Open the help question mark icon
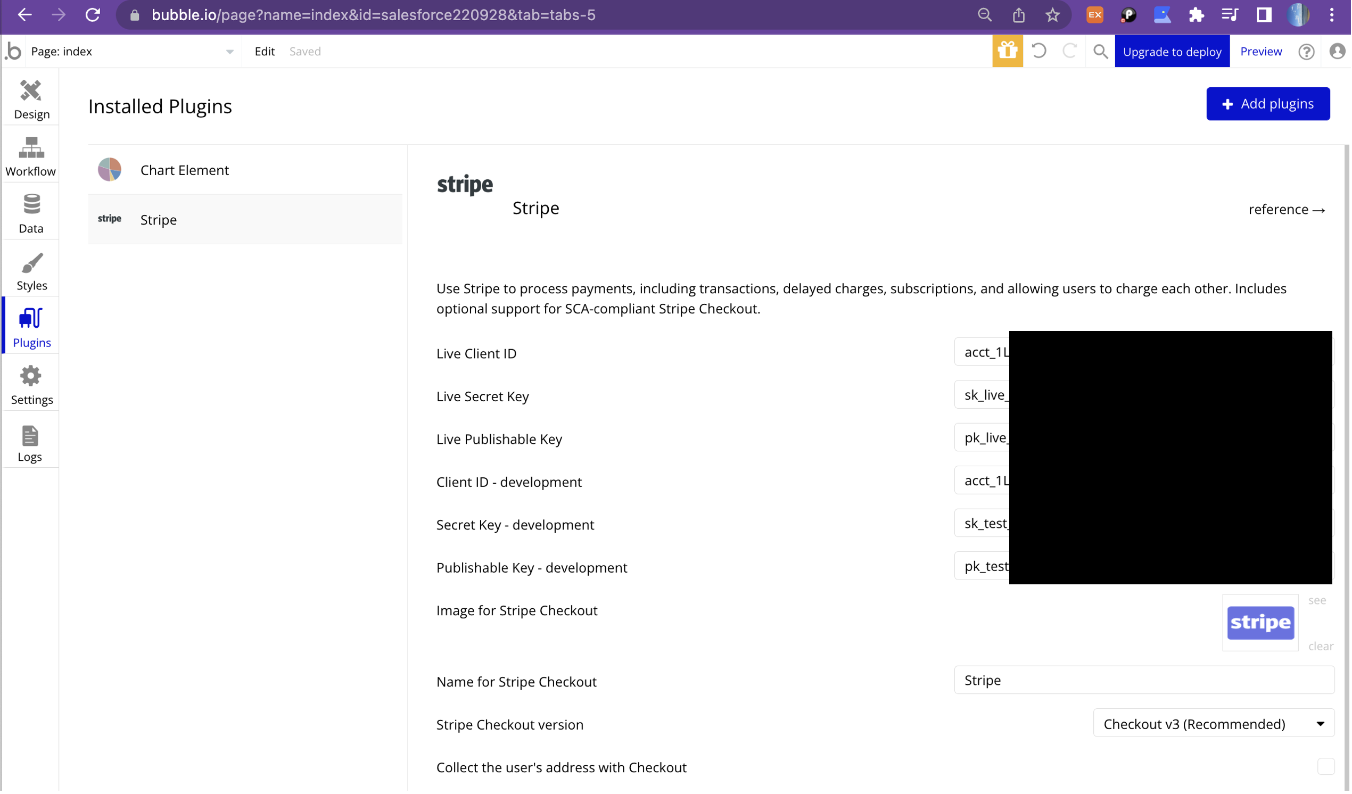1352x794 pixels. click(1306, 52)
